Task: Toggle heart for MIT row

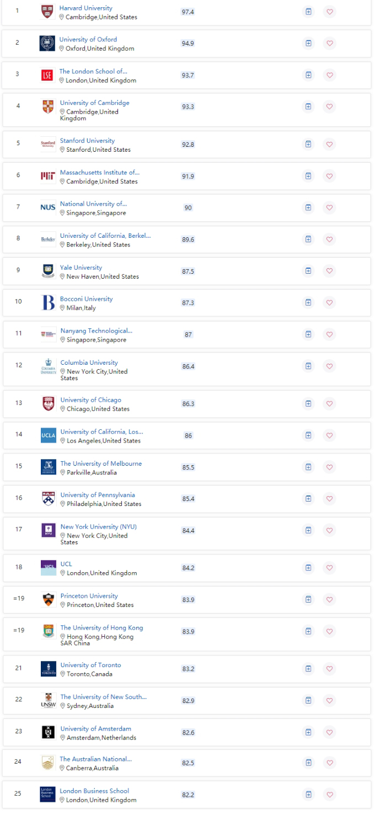Action: (x=330, y=176)
